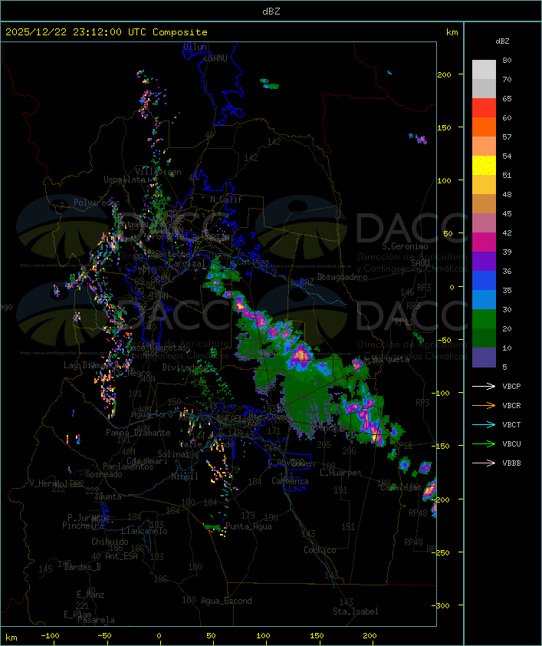542x646 pixels.
Task: Click the Pasarela place label
Action: tap(96, 620)
